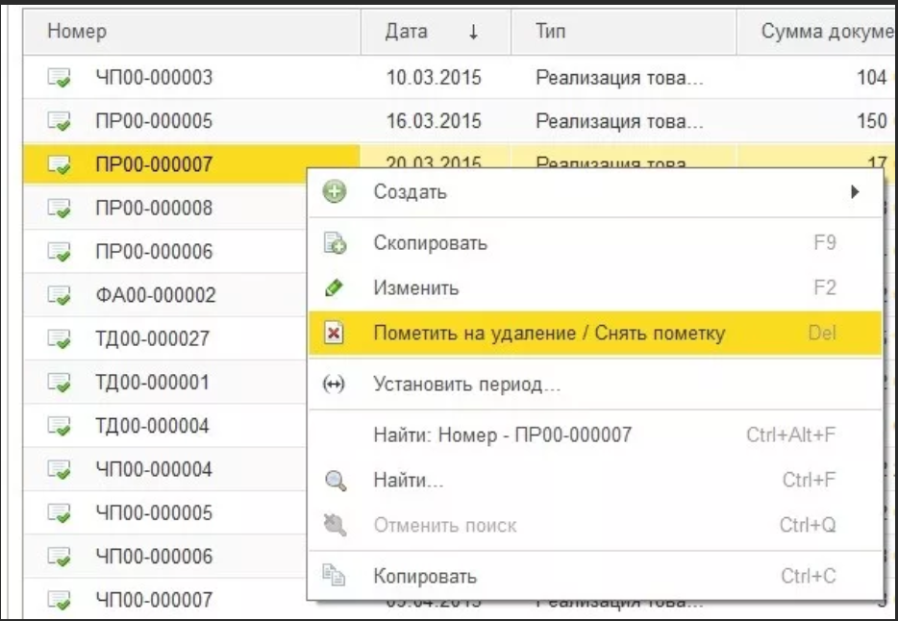Click the posted-document icon beside ЧП00-000003
898x621 pixels.
point(59,77)
